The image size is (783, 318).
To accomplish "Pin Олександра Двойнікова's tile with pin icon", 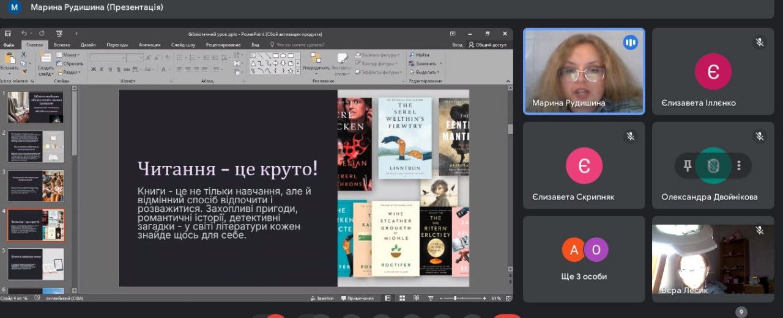I will (688, 165).
